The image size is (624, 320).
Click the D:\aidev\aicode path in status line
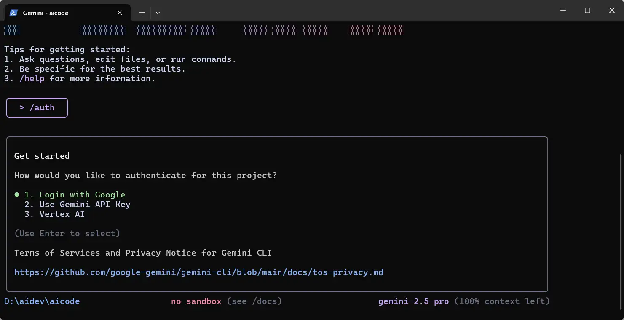[42, 301]
